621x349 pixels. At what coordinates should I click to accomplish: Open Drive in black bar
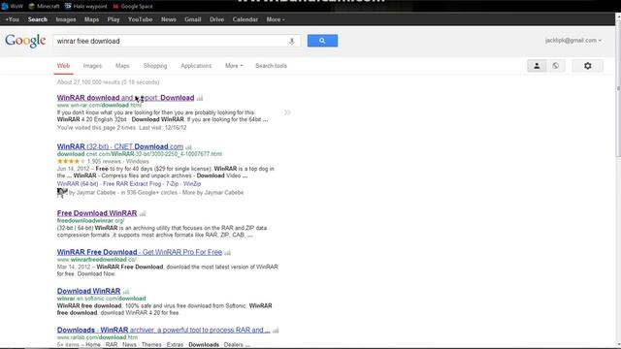[216, 19]
